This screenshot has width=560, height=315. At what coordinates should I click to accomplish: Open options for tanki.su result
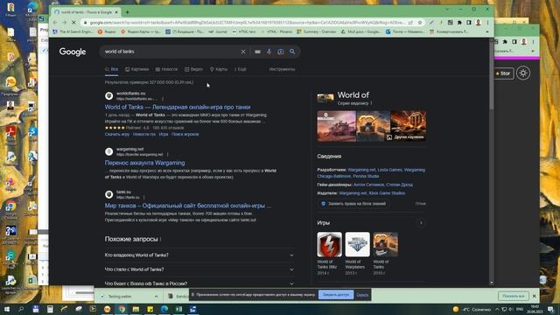click(143, 198)
